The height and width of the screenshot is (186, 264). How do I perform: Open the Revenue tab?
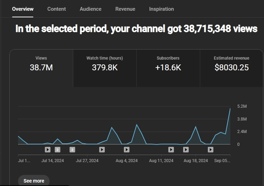click(125, 9)
